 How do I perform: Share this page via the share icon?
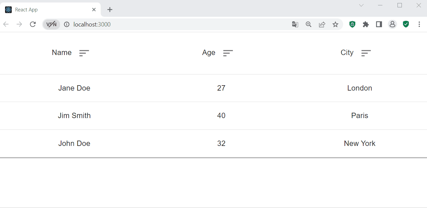322,24
